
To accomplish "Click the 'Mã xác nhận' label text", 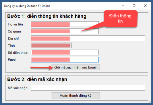I will coord(18,88).
